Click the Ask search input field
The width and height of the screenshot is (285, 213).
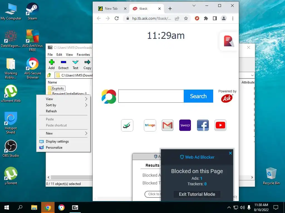pos(151,96)
